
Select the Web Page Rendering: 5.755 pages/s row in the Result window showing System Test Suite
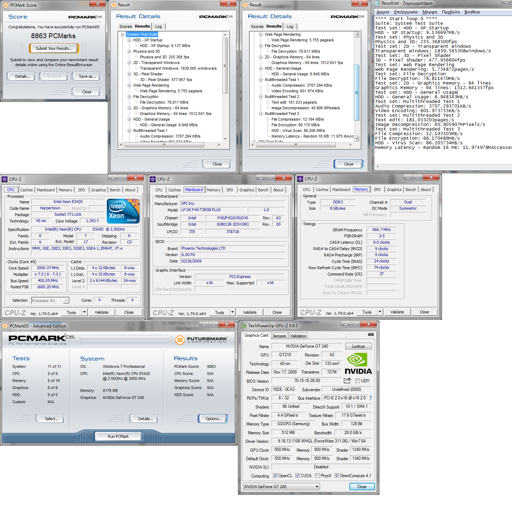[x=171, y=91]
